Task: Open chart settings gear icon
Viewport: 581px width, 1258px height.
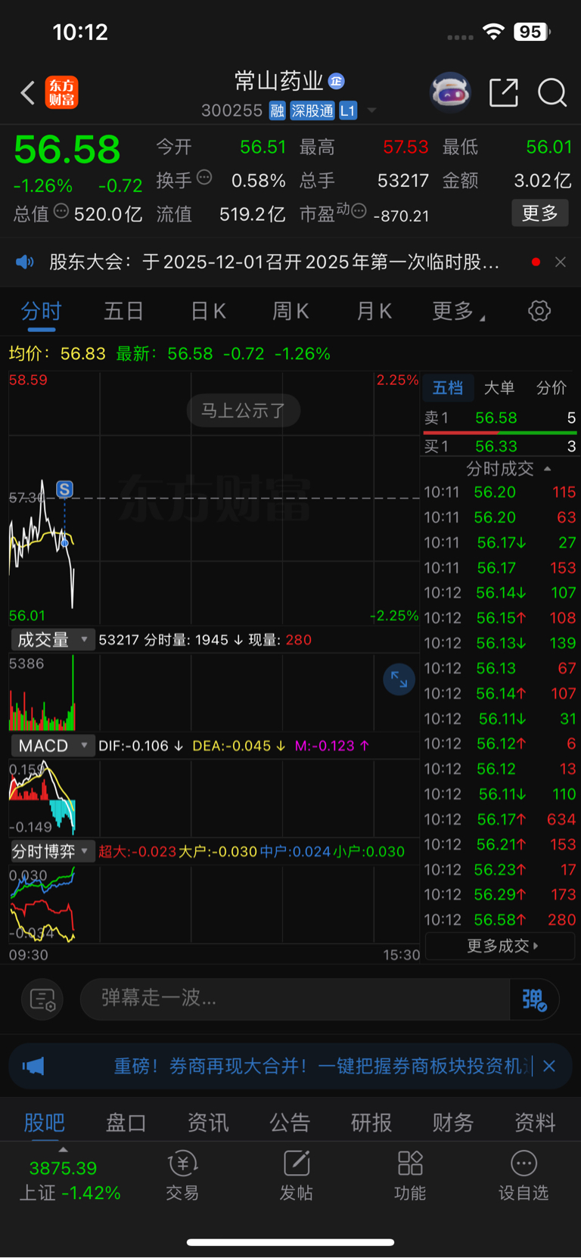Action: (539, 311)
